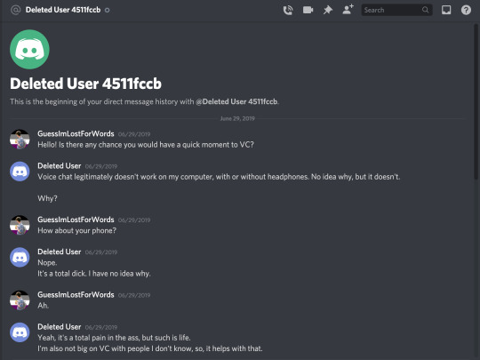Click GuessImLostForWords avatar beside 'Ah.' message
This screenshot has height=360, width=480.
pos(20,300)
